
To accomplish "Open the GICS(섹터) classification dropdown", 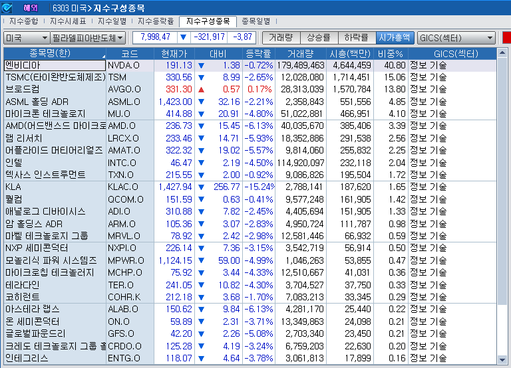I will click(x=456, y=38).
